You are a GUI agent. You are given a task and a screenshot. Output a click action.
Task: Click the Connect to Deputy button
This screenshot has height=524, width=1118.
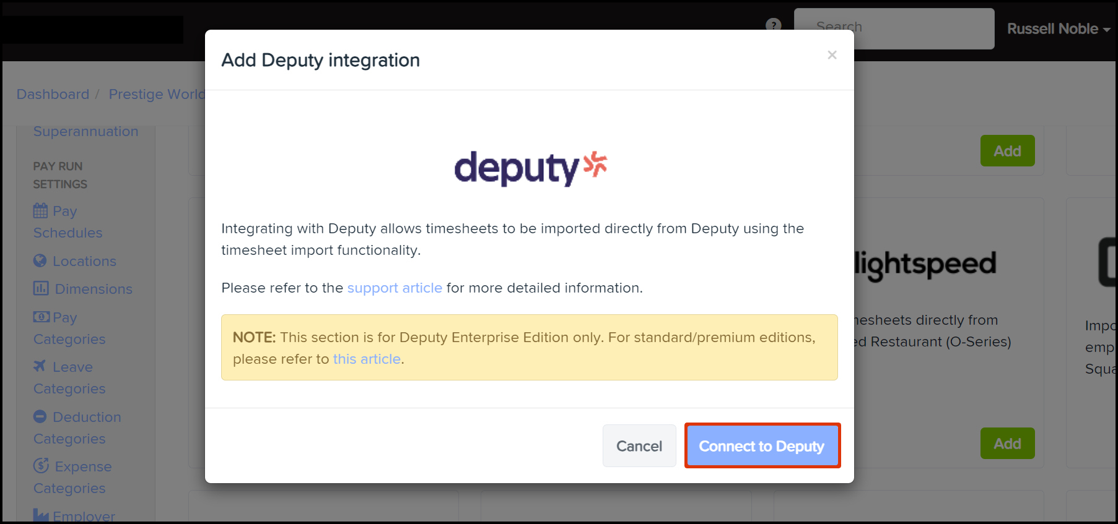coord(762,446)
